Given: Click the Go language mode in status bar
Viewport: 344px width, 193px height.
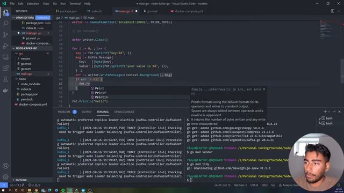Looking at the screenshot, I should click(x=273, y=185).
